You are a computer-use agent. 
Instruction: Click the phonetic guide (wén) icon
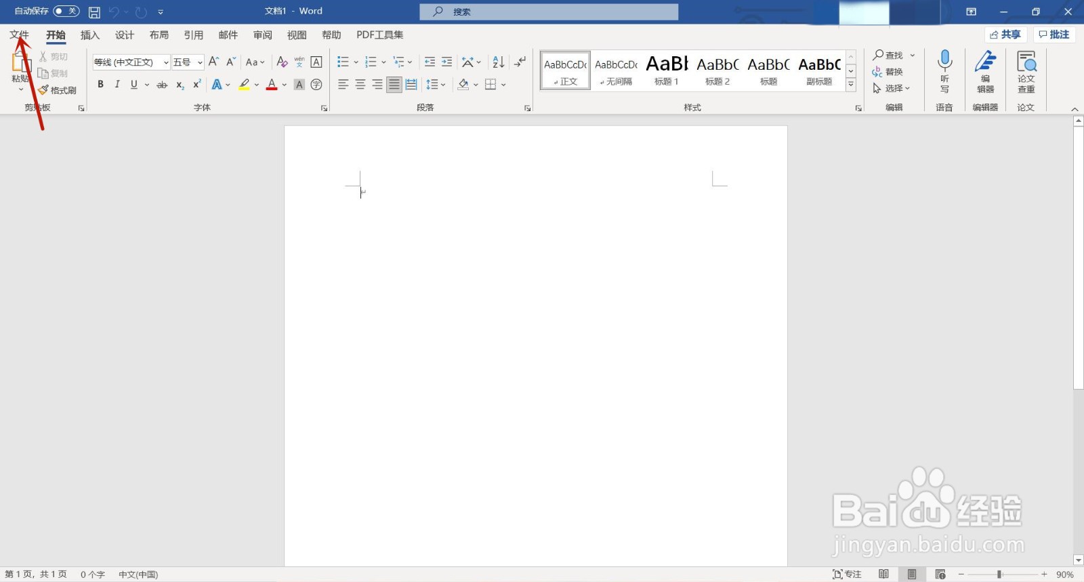click(299, 62)
